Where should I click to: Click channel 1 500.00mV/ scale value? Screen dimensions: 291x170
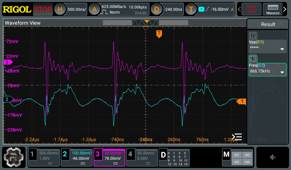tap(49, 153)
